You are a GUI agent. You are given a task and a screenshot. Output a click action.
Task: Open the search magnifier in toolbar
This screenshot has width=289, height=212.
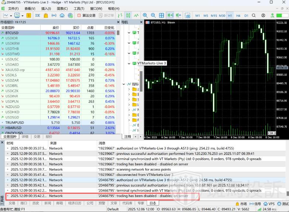click(x=254, y=15)
